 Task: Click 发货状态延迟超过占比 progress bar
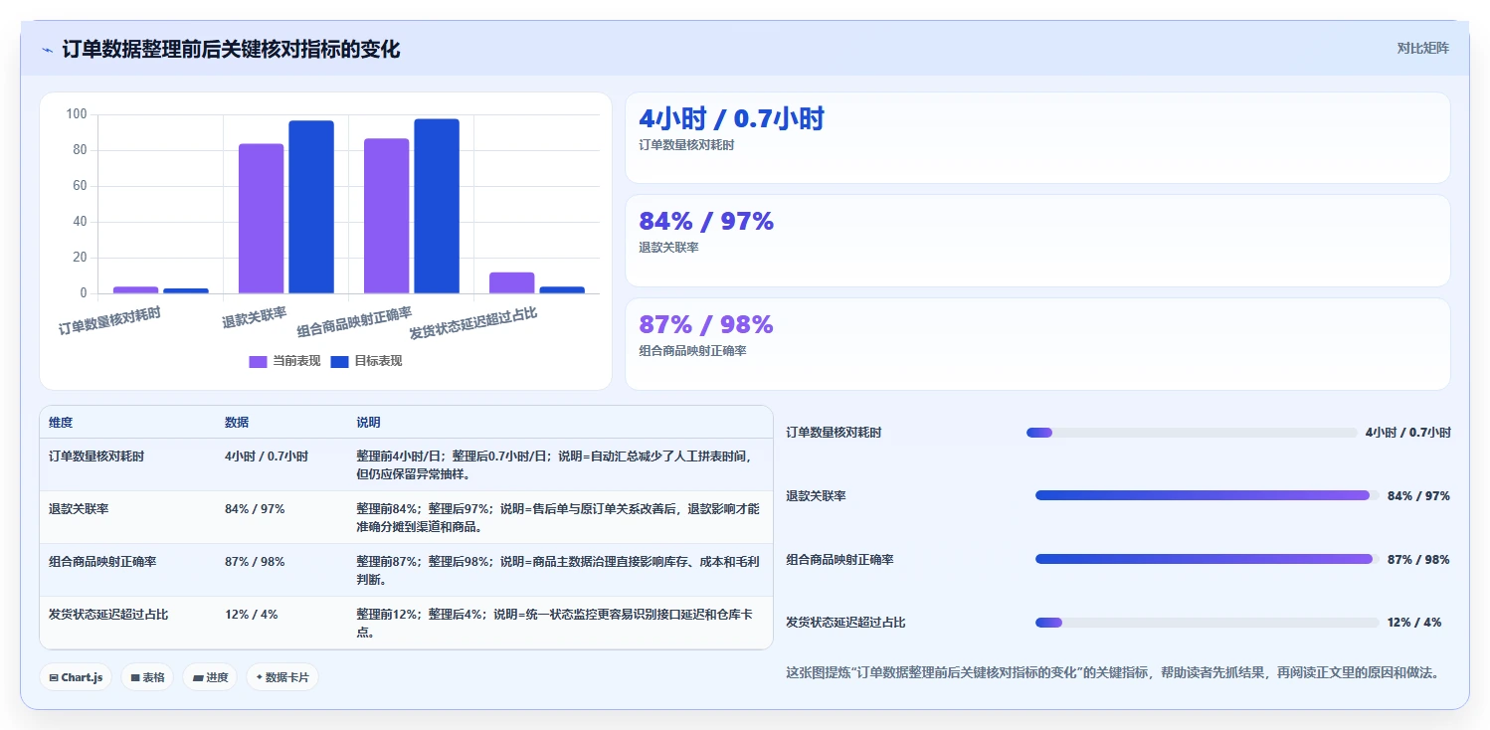(1207, 623)
